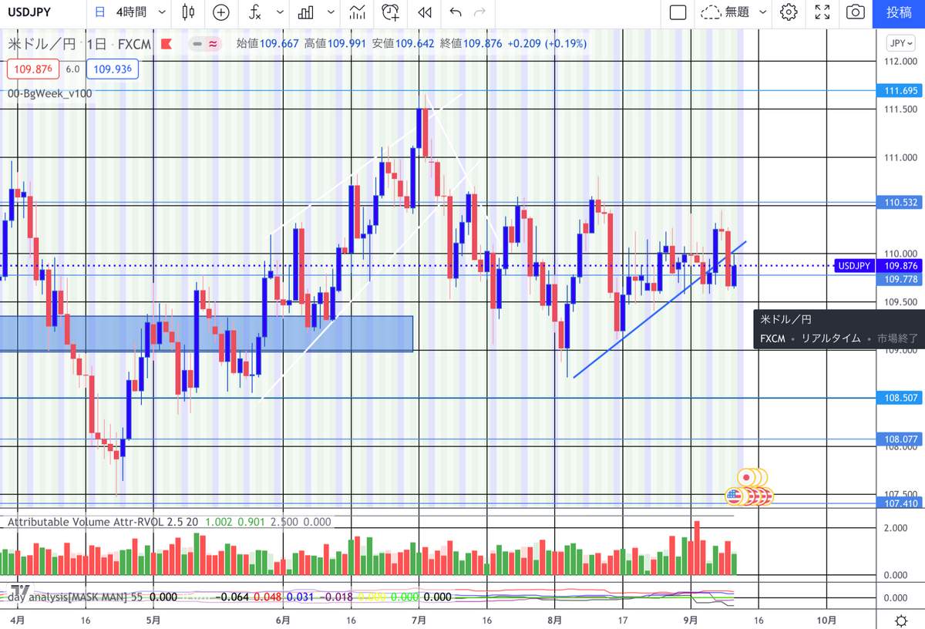Click the indicator templates icon

point(357,12)
